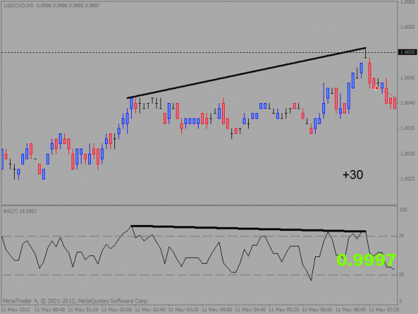Click the 11 May 05:25 time label
The width and height of the screenshot is (418, 314).
[284, 310]
